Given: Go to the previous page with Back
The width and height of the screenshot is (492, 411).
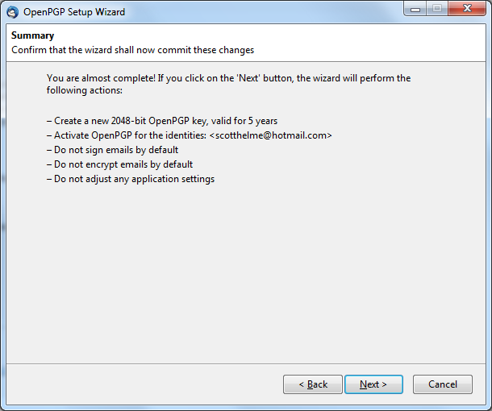Looking at the screenshot, I should (313, 384).
